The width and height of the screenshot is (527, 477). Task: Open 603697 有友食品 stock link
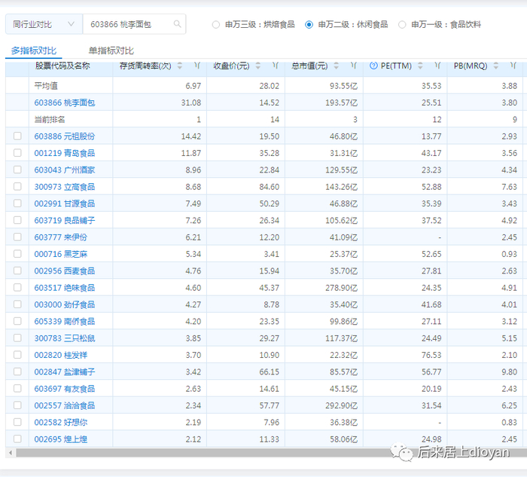(65, 389)
